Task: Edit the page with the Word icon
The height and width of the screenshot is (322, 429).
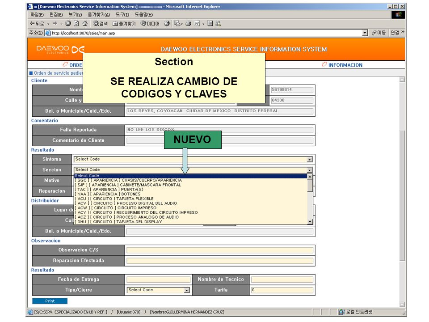Action: [197, 24]
